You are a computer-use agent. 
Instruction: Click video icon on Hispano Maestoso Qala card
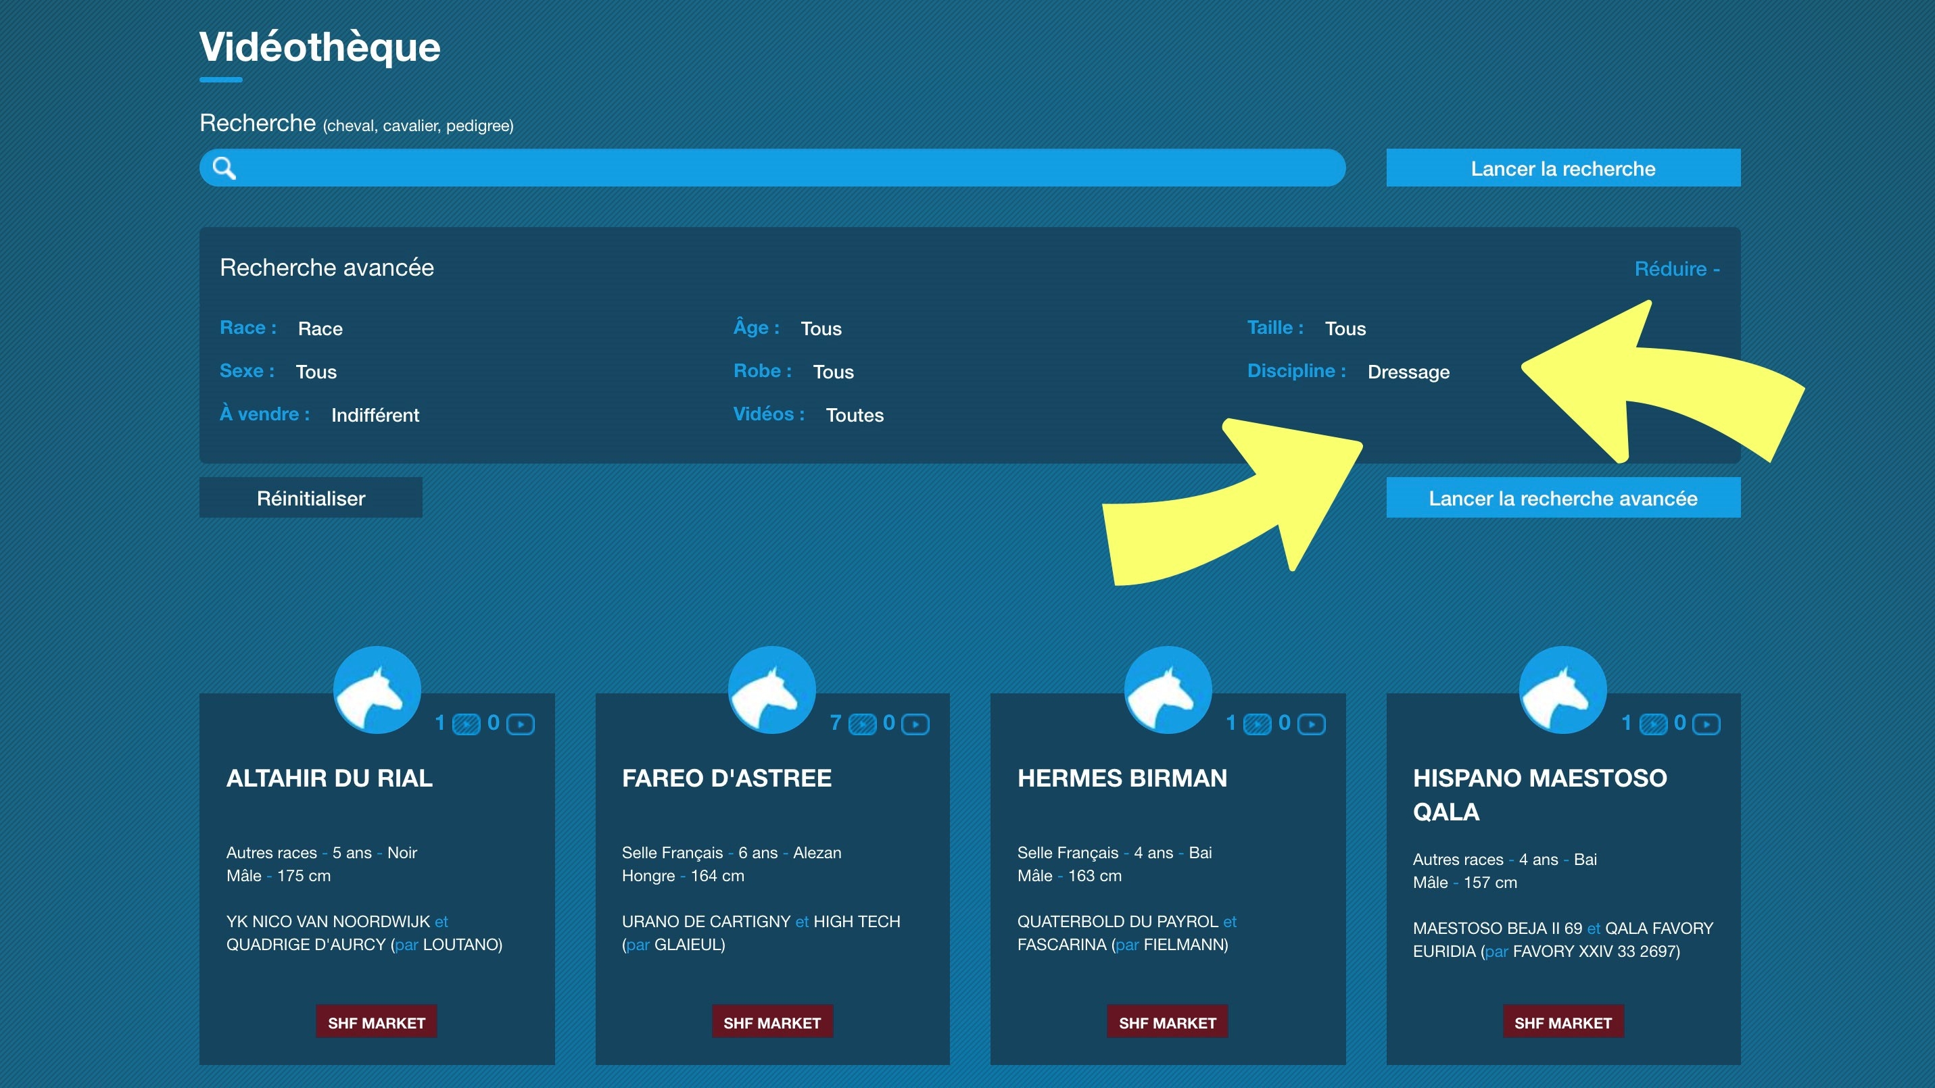tap(1706, 724)
